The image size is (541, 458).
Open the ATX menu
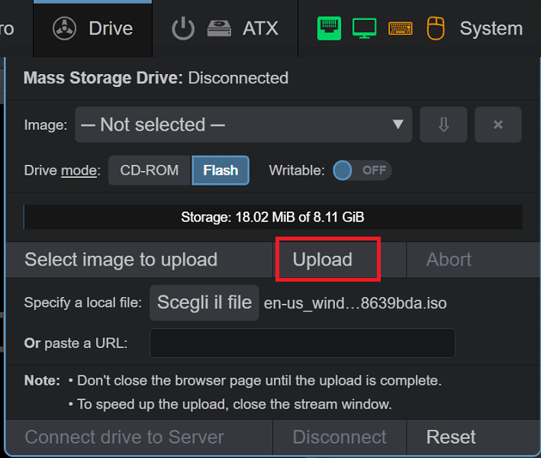260,28
